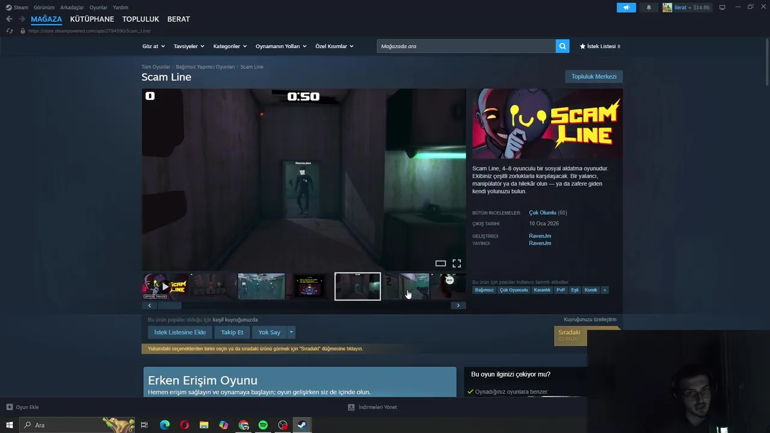The image size is (770, 433).
Task: Expand Oynamanın Yolları dropdown
Action: pyautogui.click(x=281, y=46)
